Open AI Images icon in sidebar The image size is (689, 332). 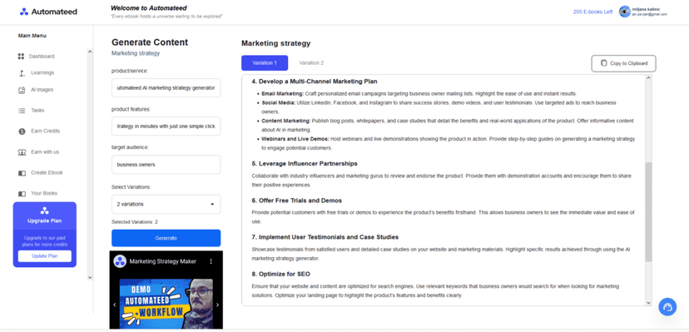point(22,90)
